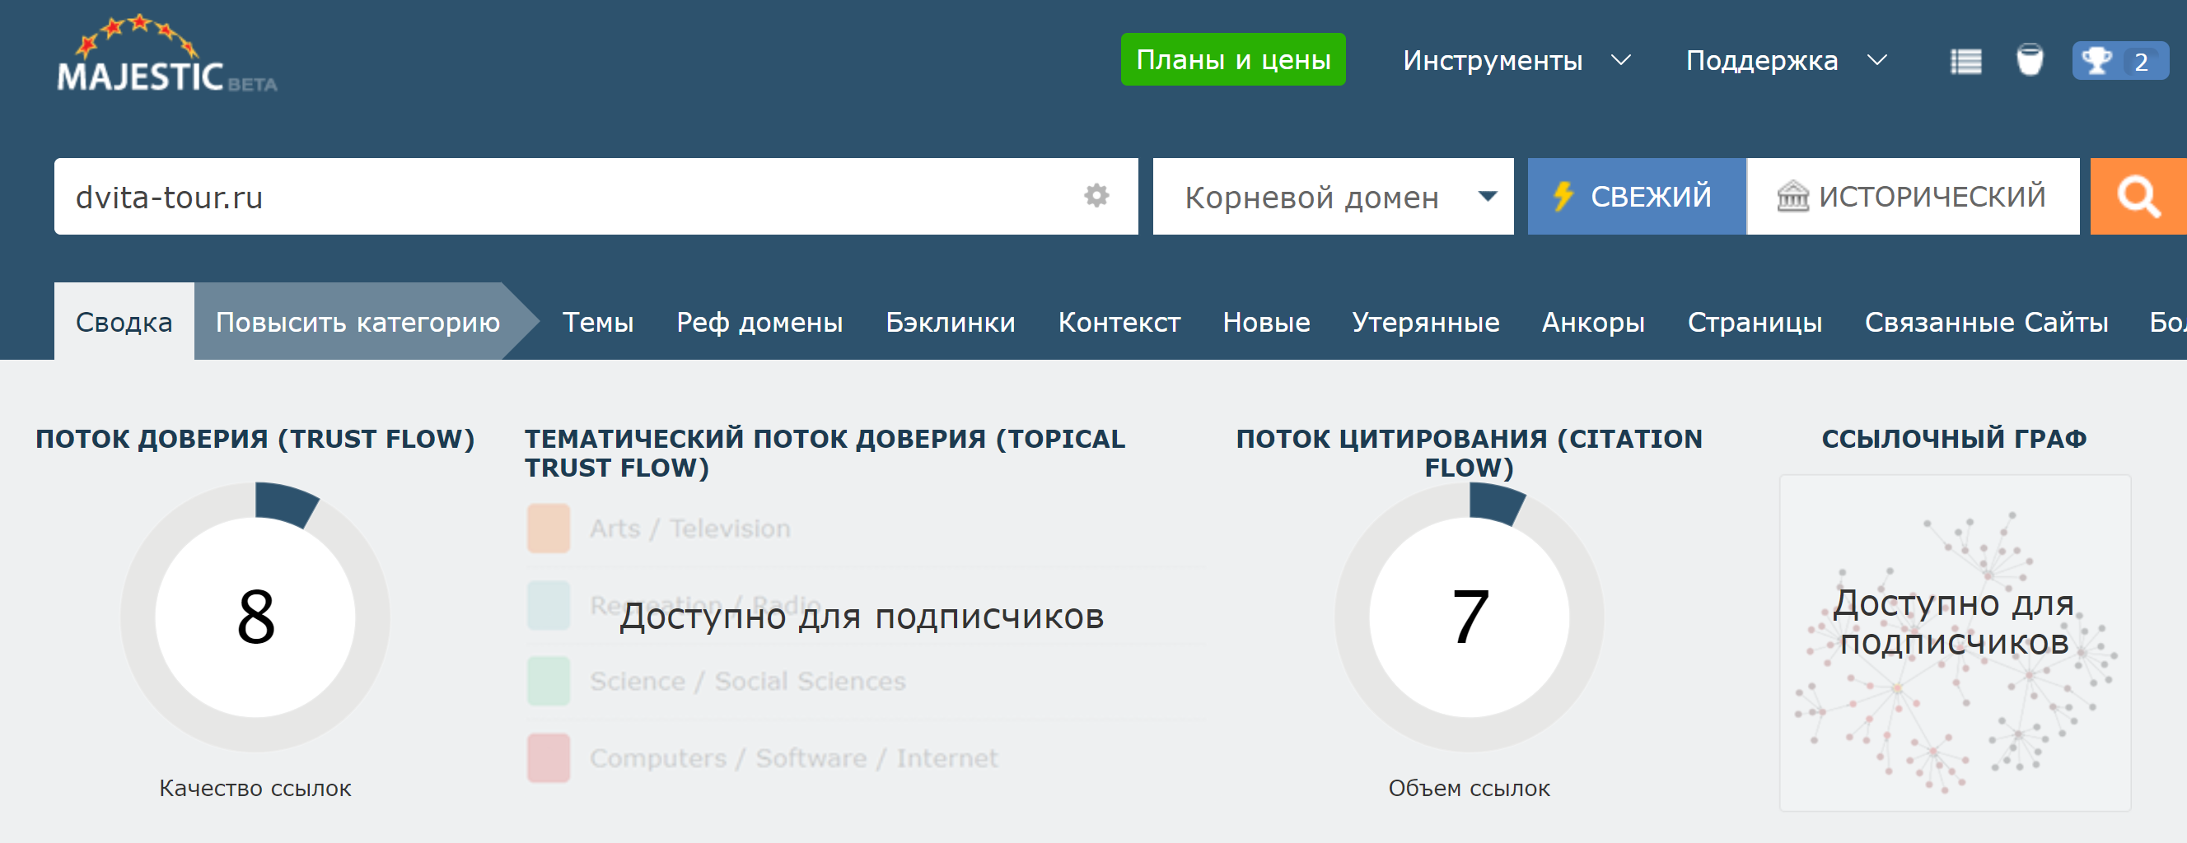This screenshot has width=2187, height=843.
Task: Open the Страницы tab
Action: (1754, 322)
